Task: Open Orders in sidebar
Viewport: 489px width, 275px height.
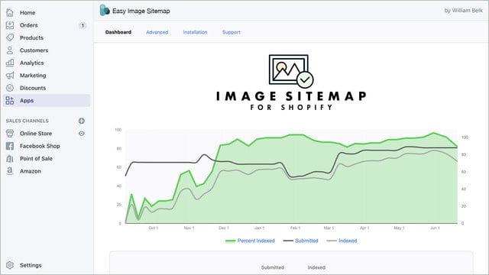Action: click(x=29, y=25)
